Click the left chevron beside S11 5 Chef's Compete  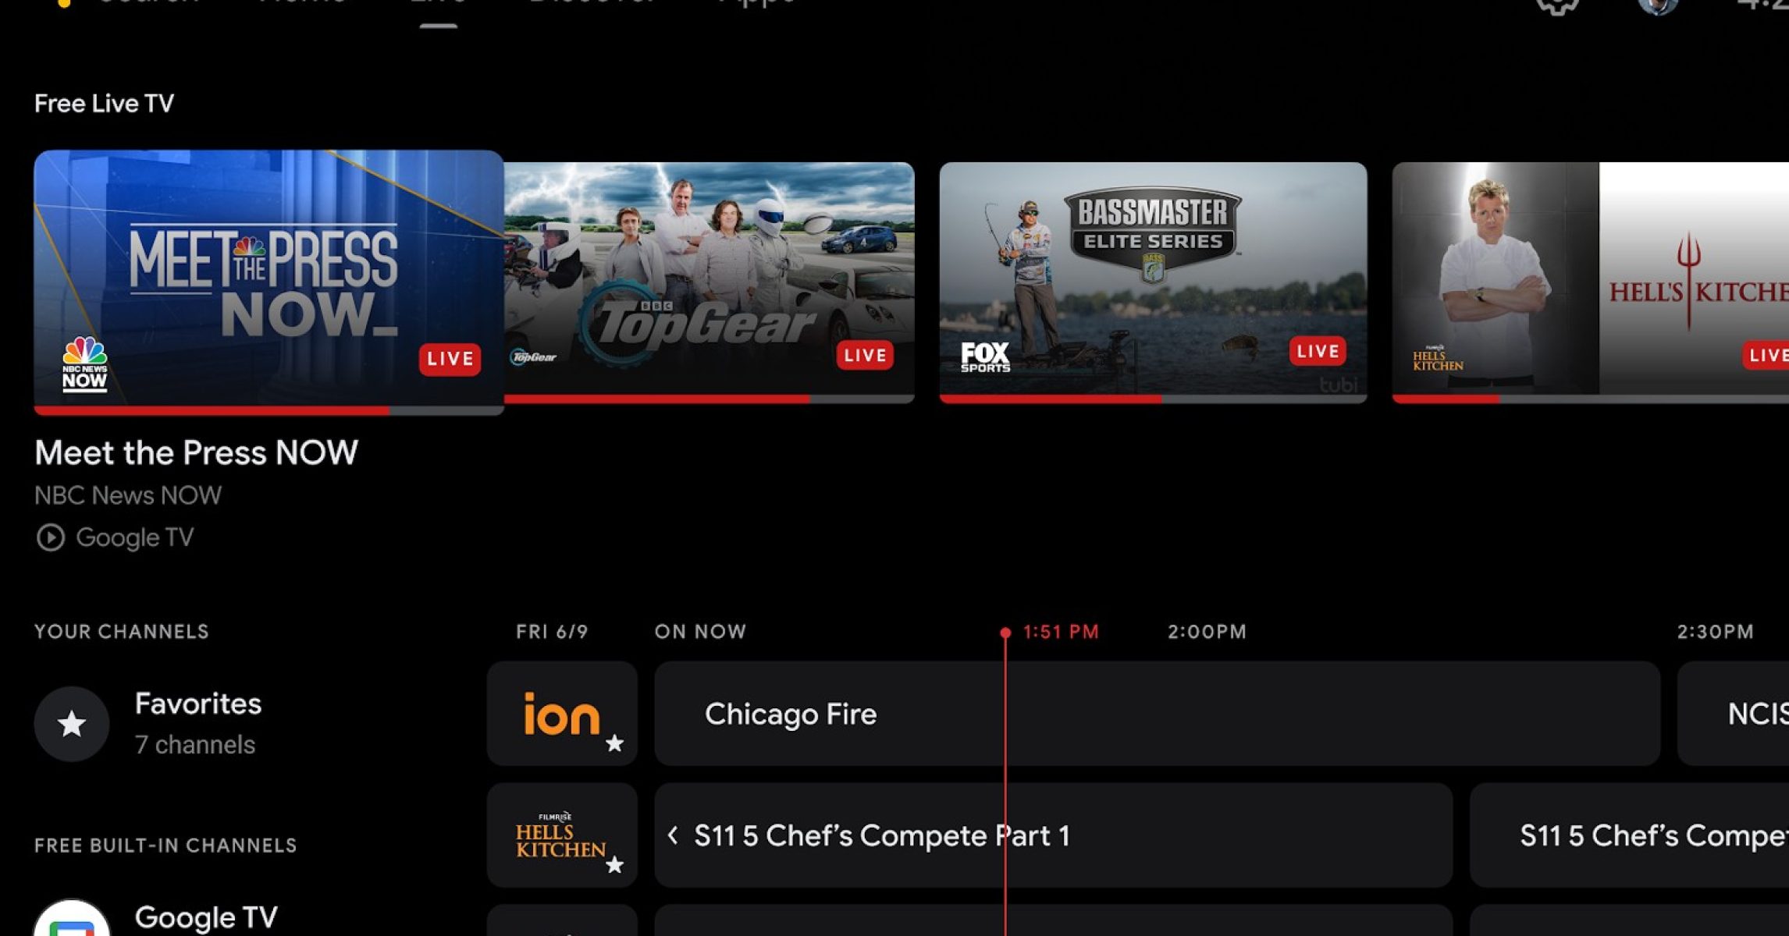[673, 835]
